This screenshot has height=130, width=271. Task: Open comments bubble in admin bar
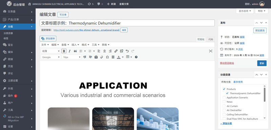click(x=100, y=4)
